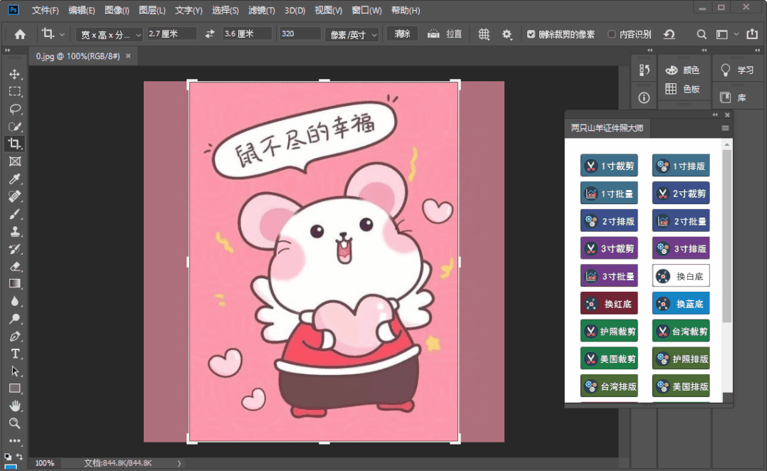Open the crop overlay grid options
Viewport: 767px width, 471px height.
point(484,34)
